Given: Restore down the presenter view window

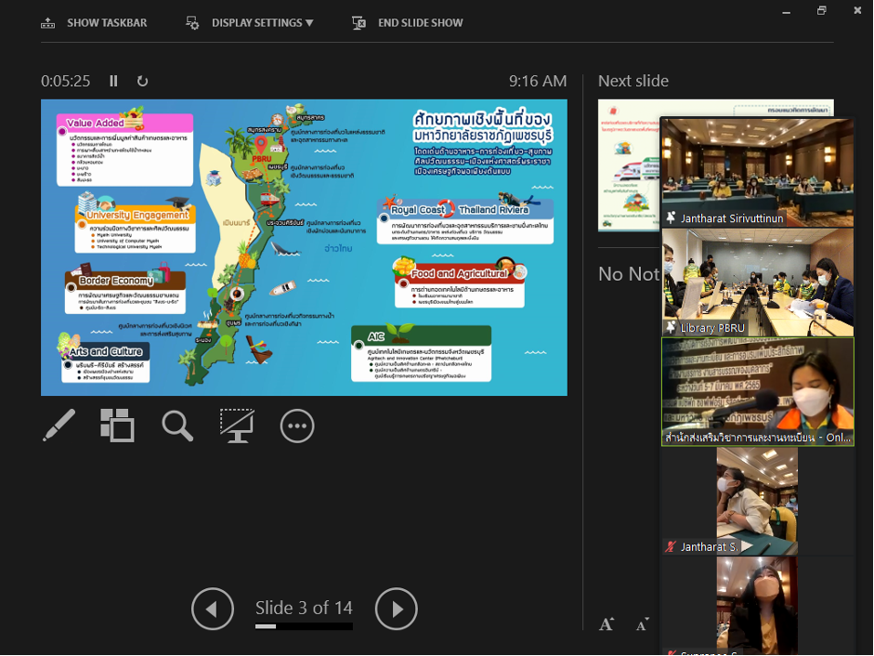Looking at the screenshot, I should click(x=822, y=10).
